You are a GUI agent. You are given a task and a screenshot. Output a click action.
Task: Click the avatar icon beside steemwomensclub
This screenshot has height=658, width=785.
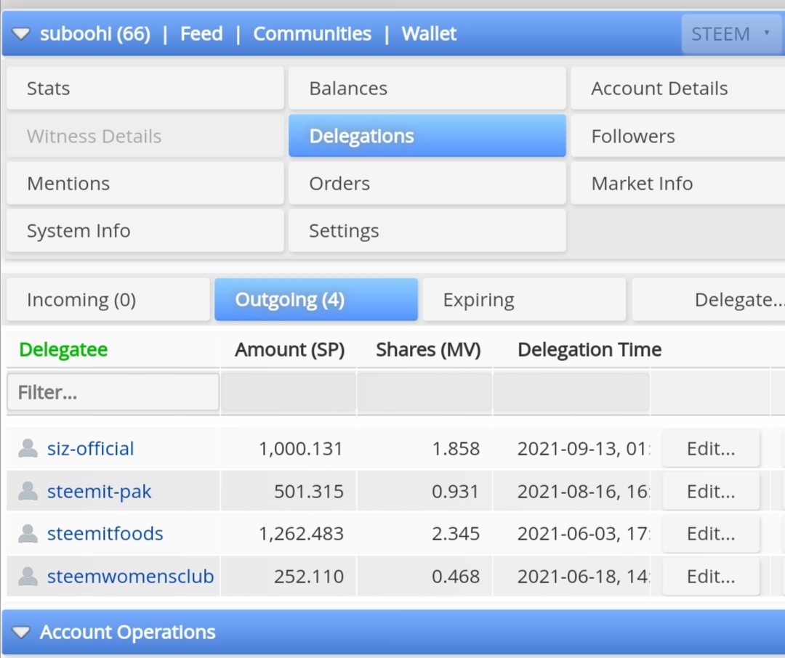click(x=28, y=577)
